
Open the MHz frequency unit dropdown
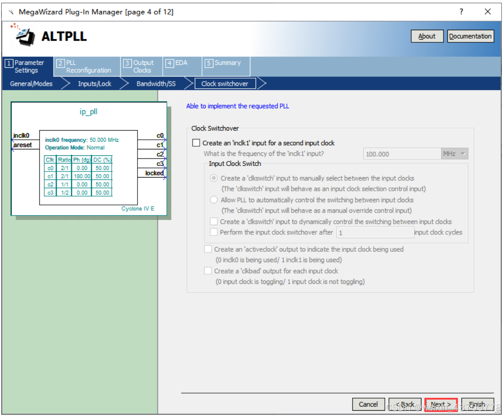click(455, 154)
